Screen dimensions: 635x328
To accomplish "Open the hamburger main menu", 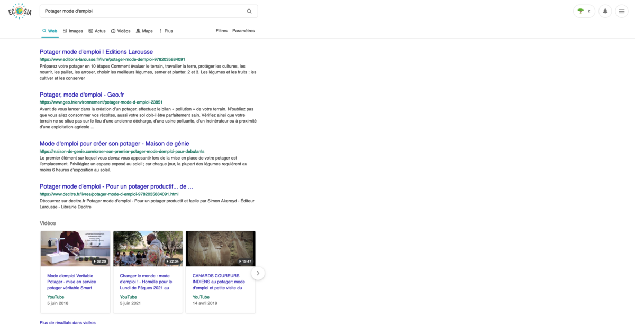I will 622,11.
